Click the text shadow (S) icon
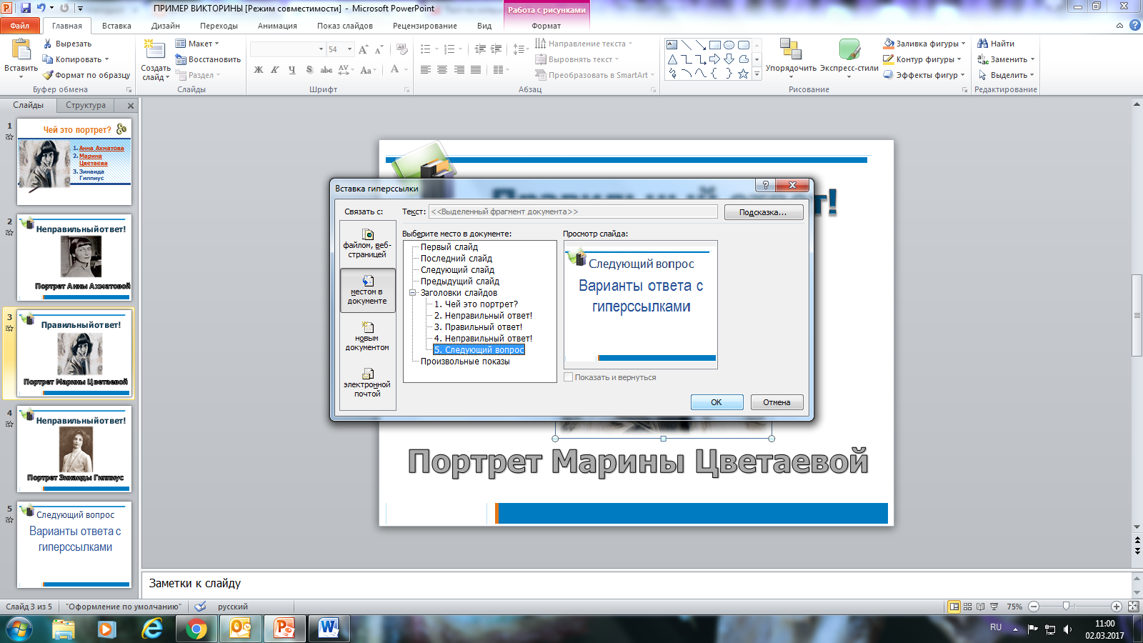1143x643 pixels. [309, 69]
